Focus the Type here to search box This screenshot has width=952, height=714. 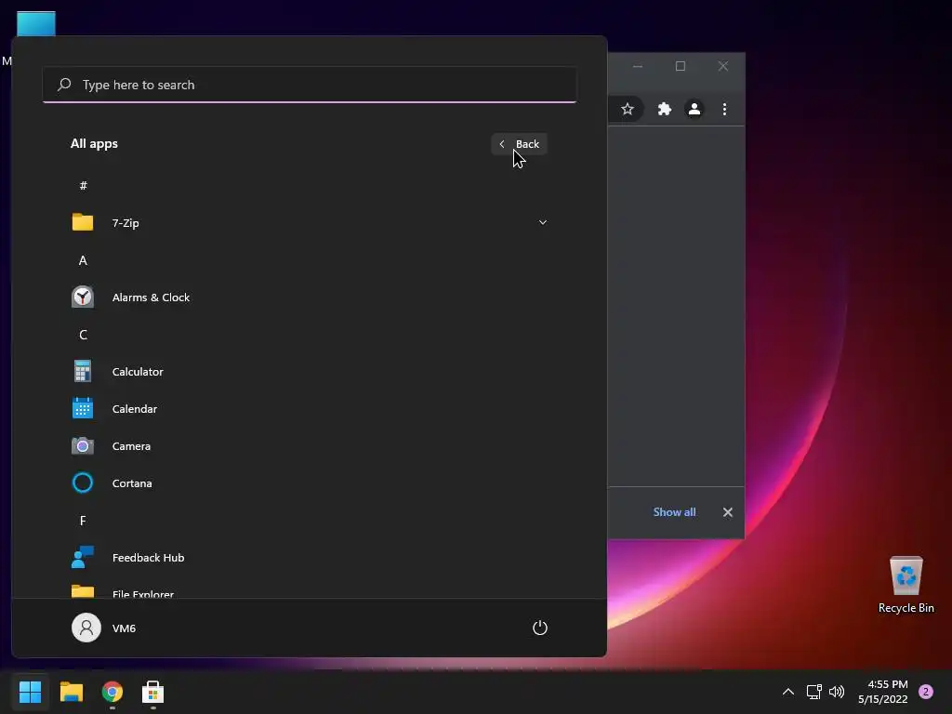click(310, 85)
